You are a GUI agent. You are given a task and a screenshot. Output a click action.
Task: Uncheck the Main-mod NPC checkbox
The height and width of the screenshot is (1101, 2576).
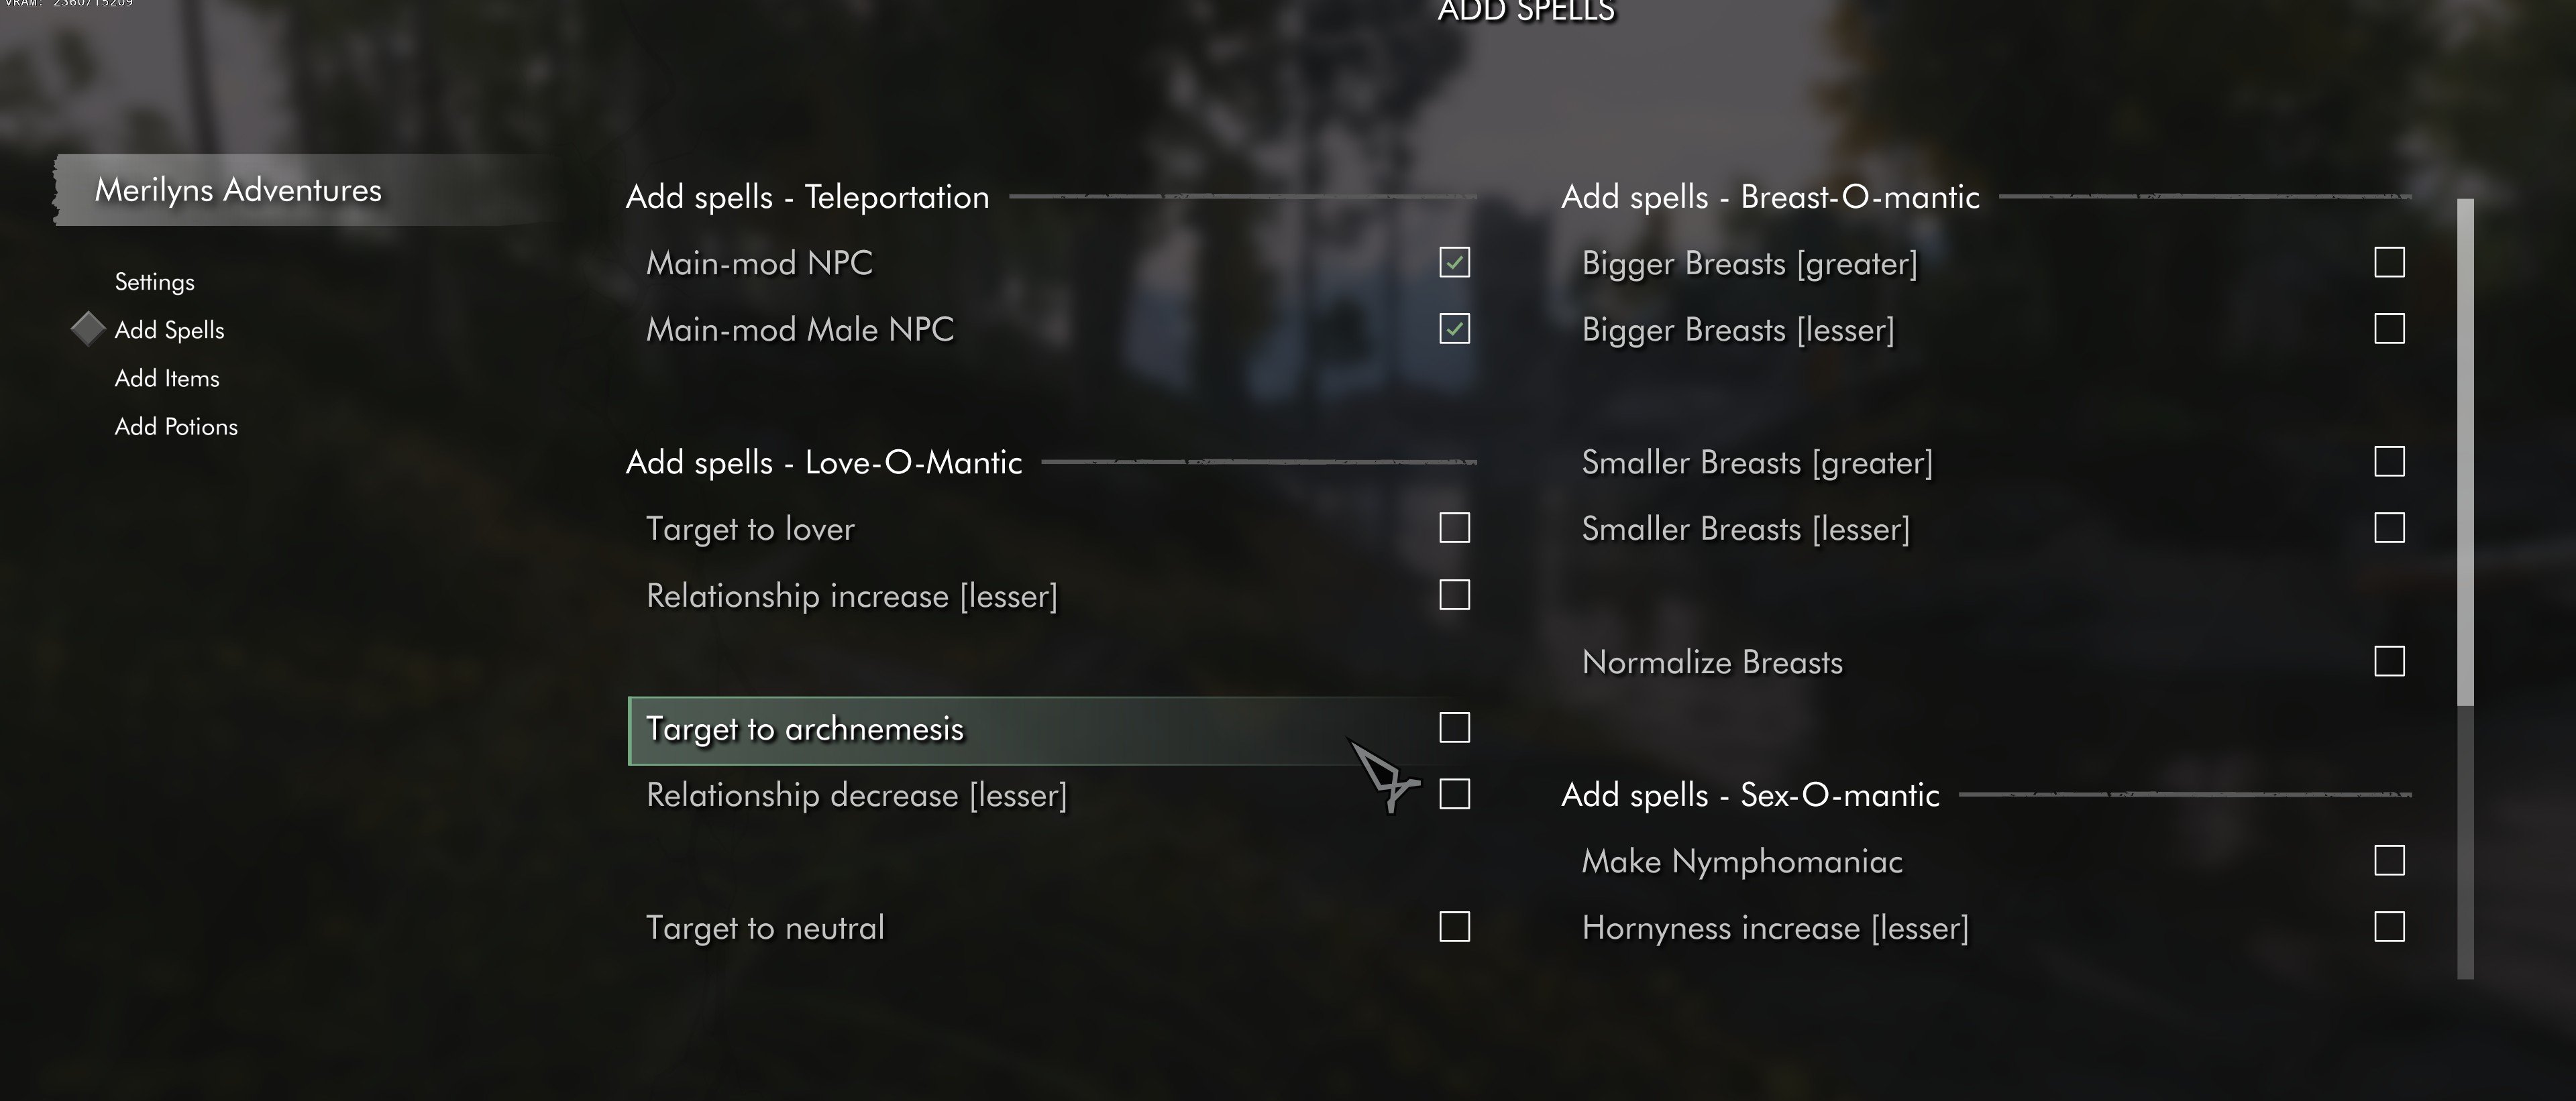[x=1454, y=263]
